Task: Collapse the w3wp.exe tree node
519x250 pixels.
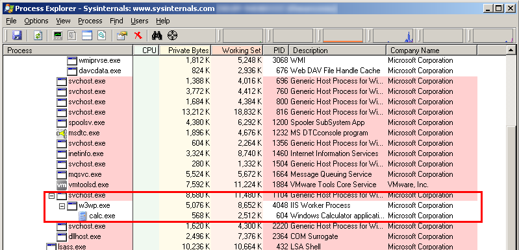Action: tap(62, 206)
